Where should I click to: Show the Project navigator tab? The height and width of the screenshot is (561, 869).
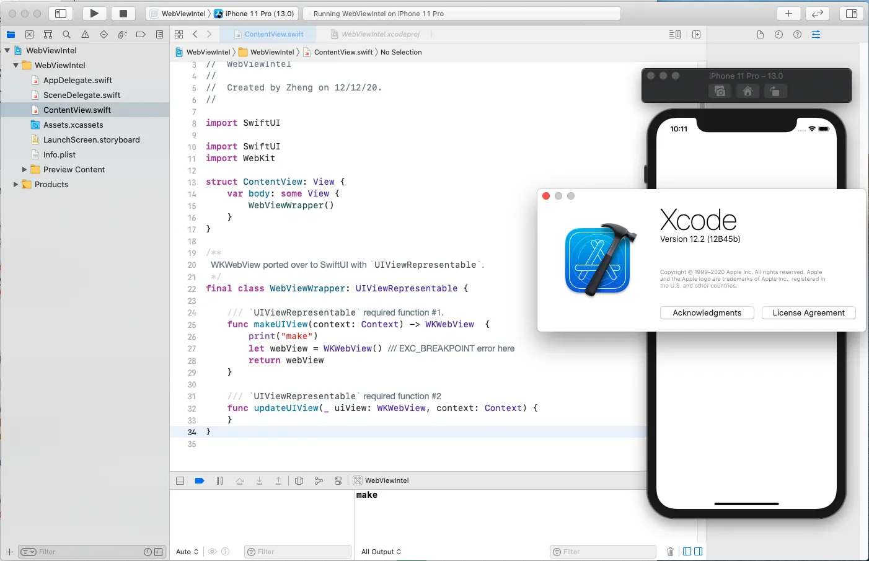(11, 35)
